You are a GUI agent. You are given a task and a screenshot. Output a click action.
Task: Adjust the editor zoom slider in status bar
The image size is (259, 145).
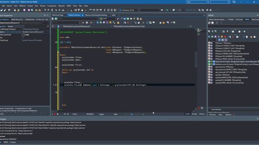(x=132, y=114)
